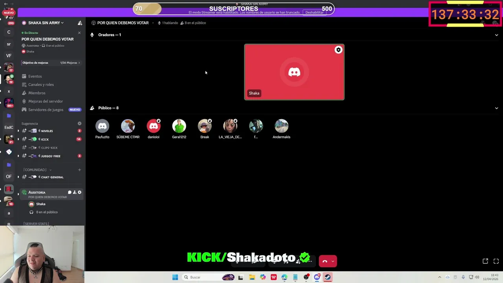The height and width of the screenshot is (283, 503).
Task: Open Steam from the taskbar
Action: [x=328, y=277]
